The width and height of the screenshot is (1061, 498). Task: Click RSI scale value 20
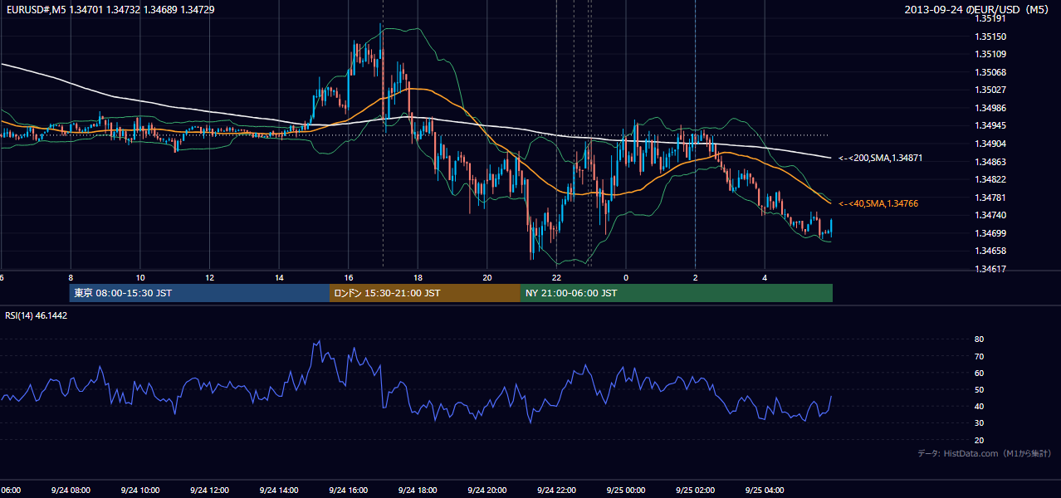coord(980,440)
